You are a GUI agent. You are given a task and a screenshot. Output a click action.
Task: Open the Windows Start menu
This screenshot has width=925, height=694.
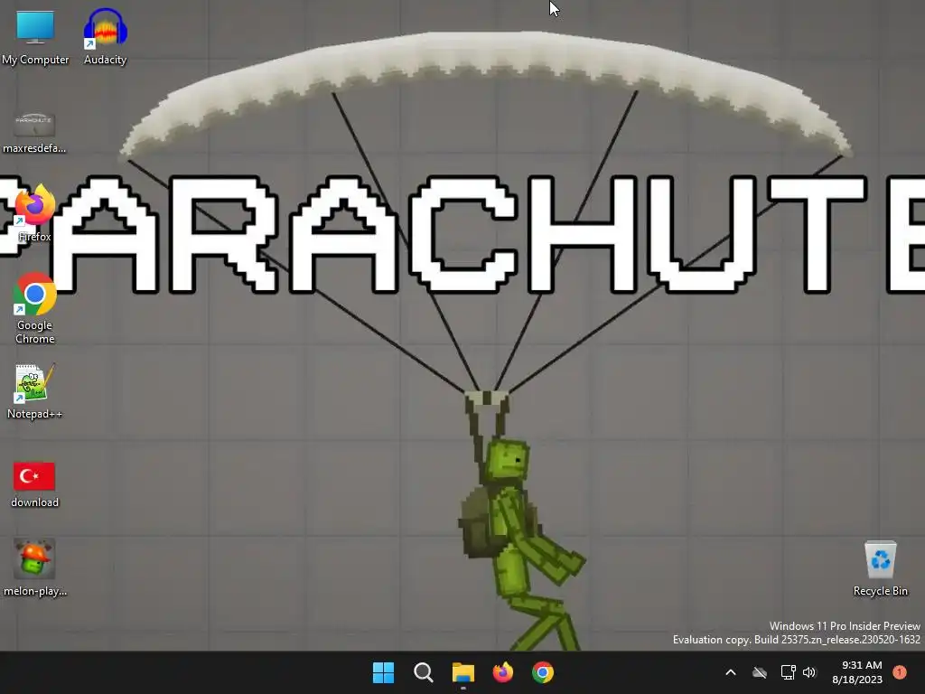tap(383, 672)
